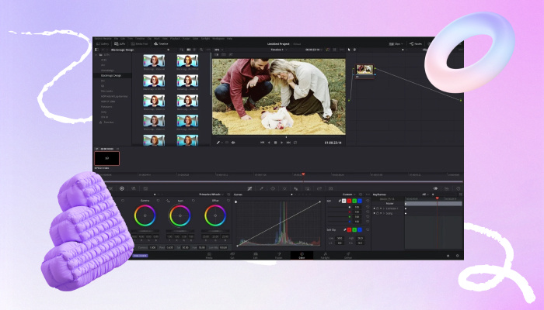Jump to next clip with skip-forward button
The image size is (544, 310).
288,142
